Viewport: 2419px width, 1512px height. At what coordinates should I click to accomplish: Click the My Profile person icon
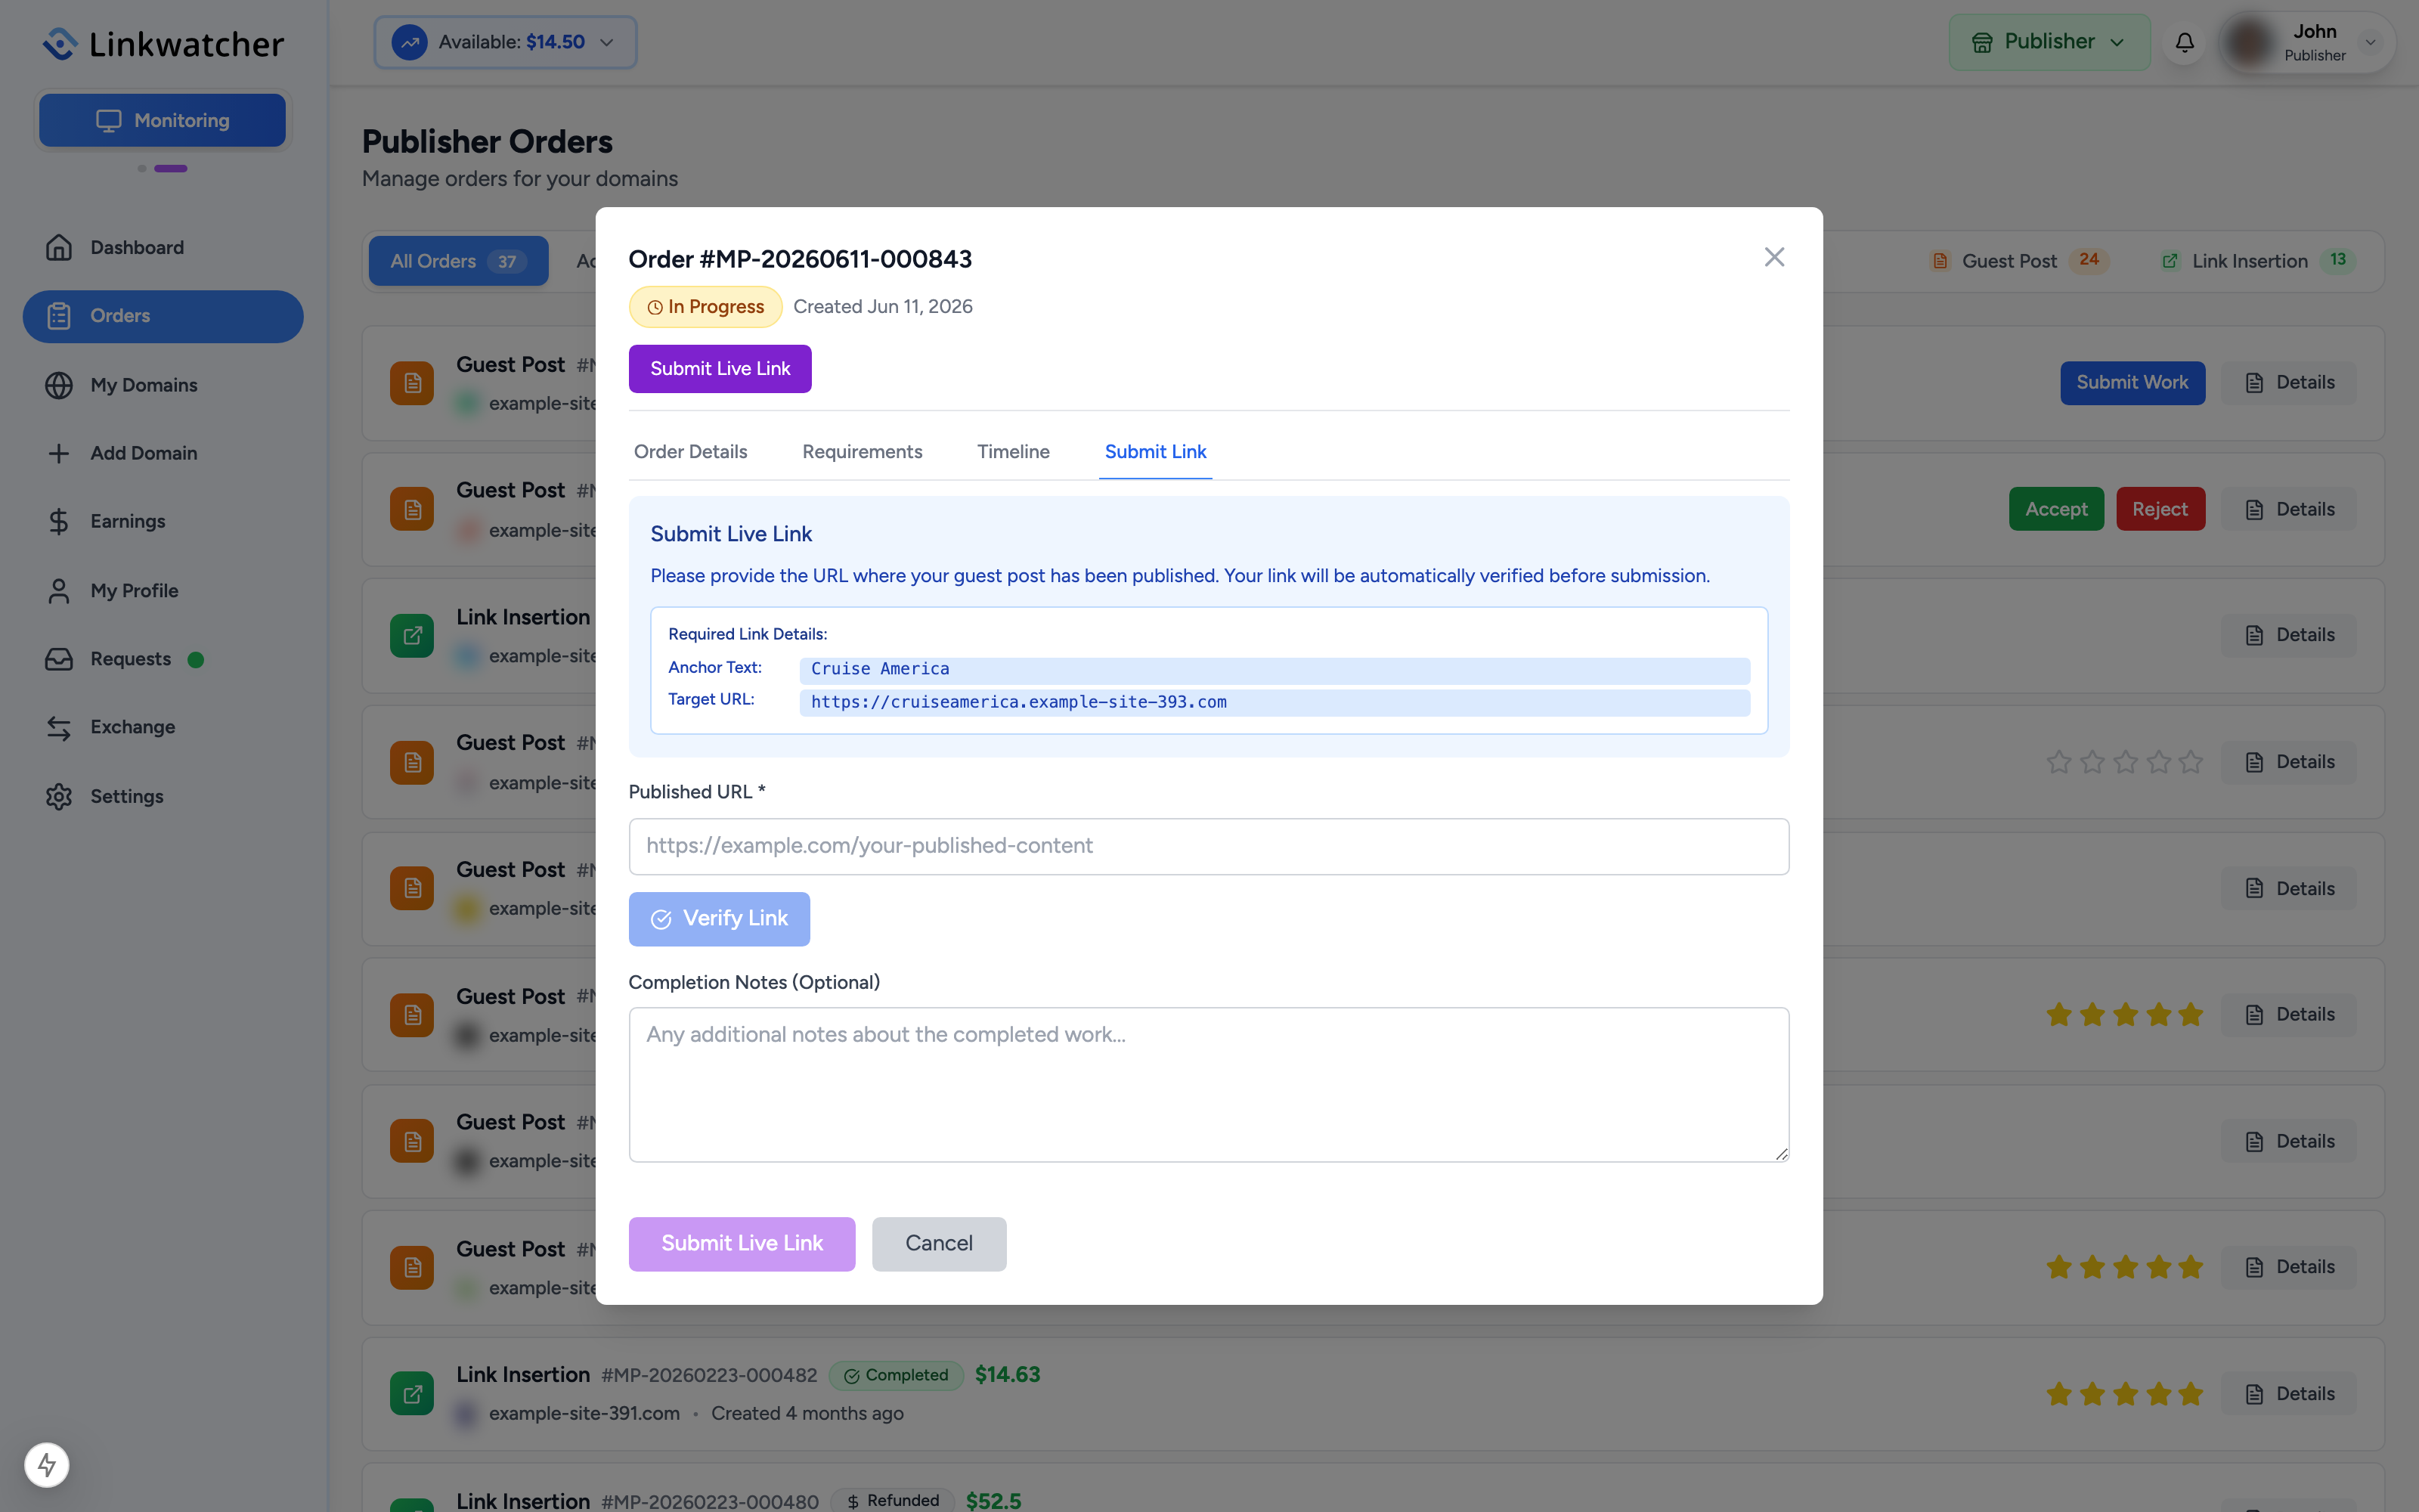59,591
